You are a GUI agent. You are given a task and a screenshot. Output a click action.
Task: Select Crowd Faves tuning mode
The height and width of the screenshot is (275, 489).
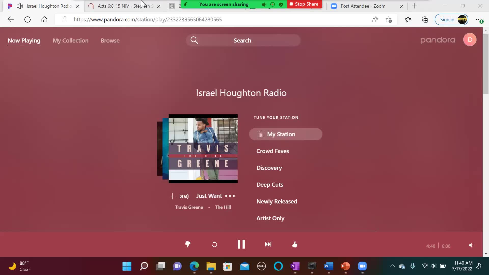click(x=273, y=151)
